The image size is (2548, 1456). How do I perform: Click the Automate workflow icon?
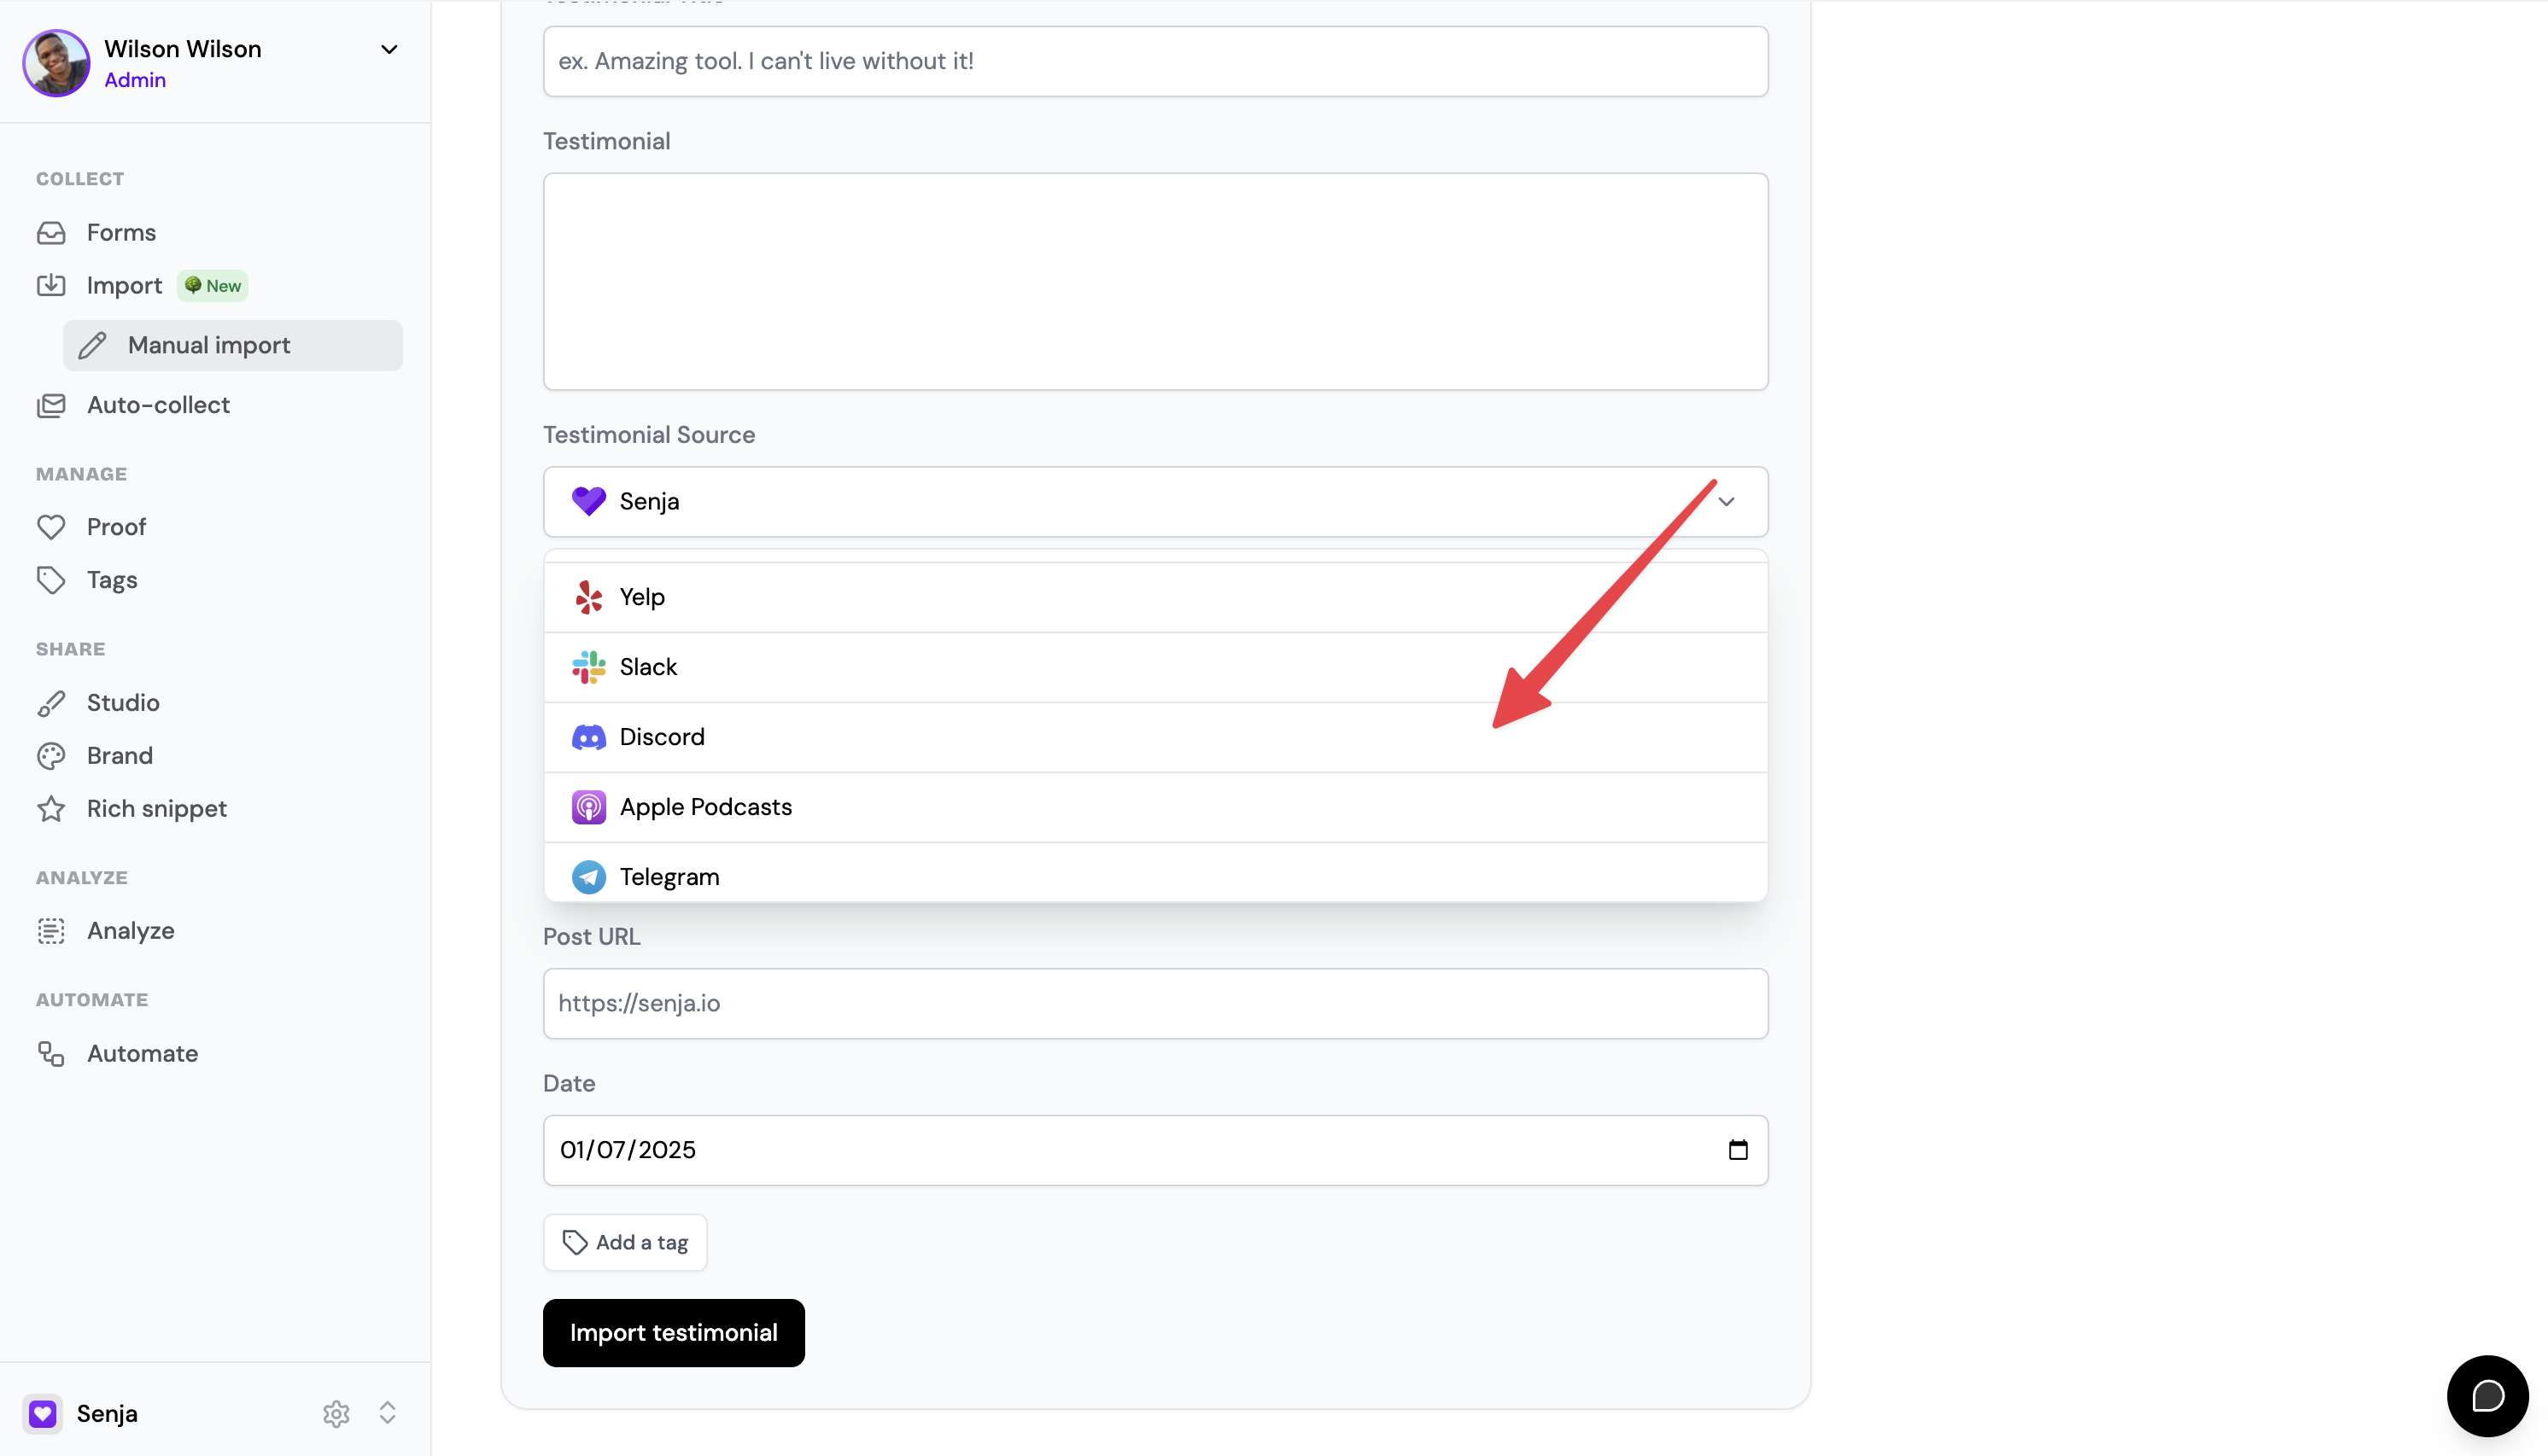click(51, 1054)
